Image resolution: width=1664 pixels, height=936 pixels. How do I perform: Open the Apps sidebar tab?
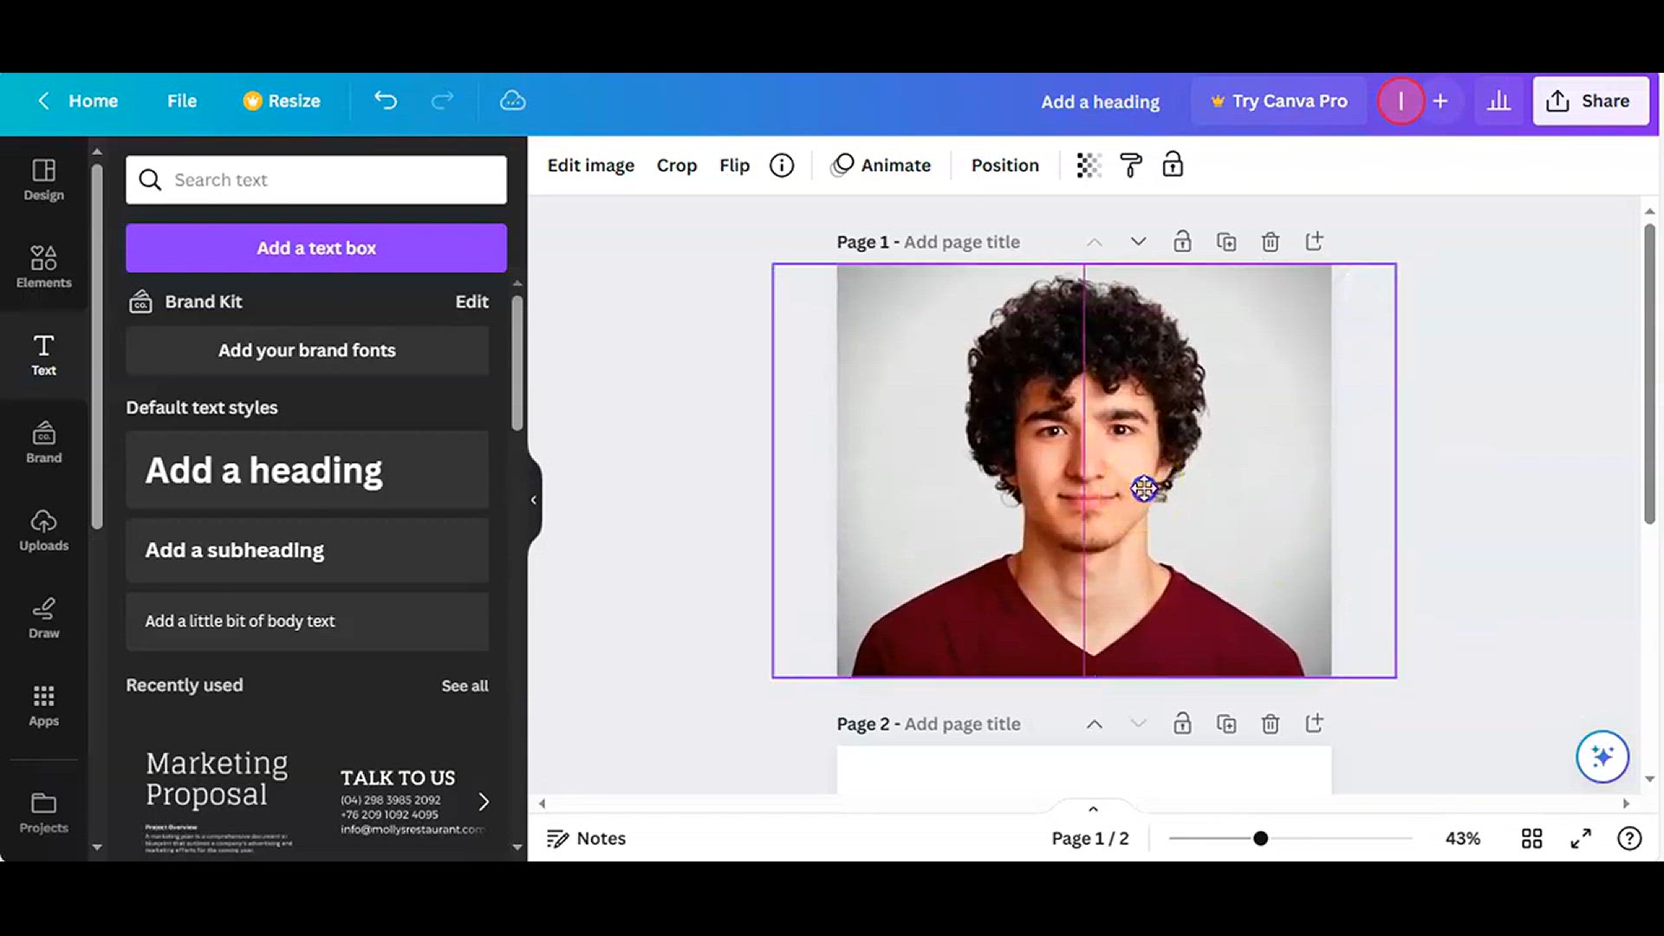tap(43, 705)
